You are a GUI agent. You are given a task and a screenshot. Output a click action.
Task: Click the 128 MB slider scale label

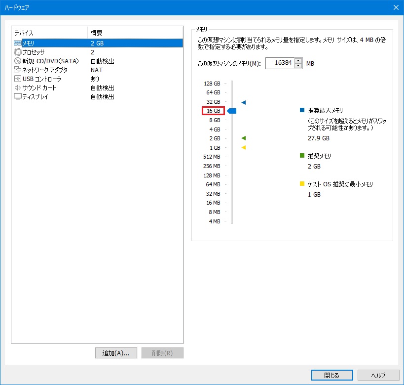[212, 175]
